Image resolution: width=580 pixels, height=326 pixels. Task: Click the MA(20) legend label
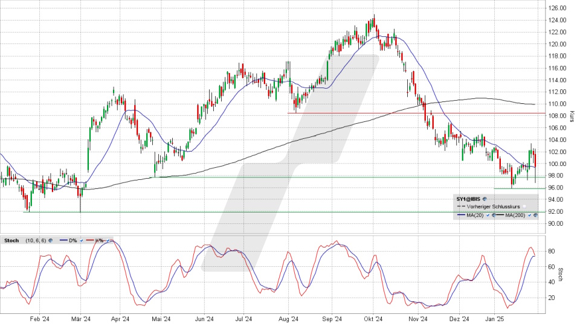click(475, 215)
